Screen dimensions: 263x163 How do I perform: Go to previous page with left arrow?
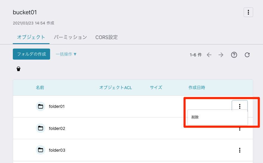[209, 55]
